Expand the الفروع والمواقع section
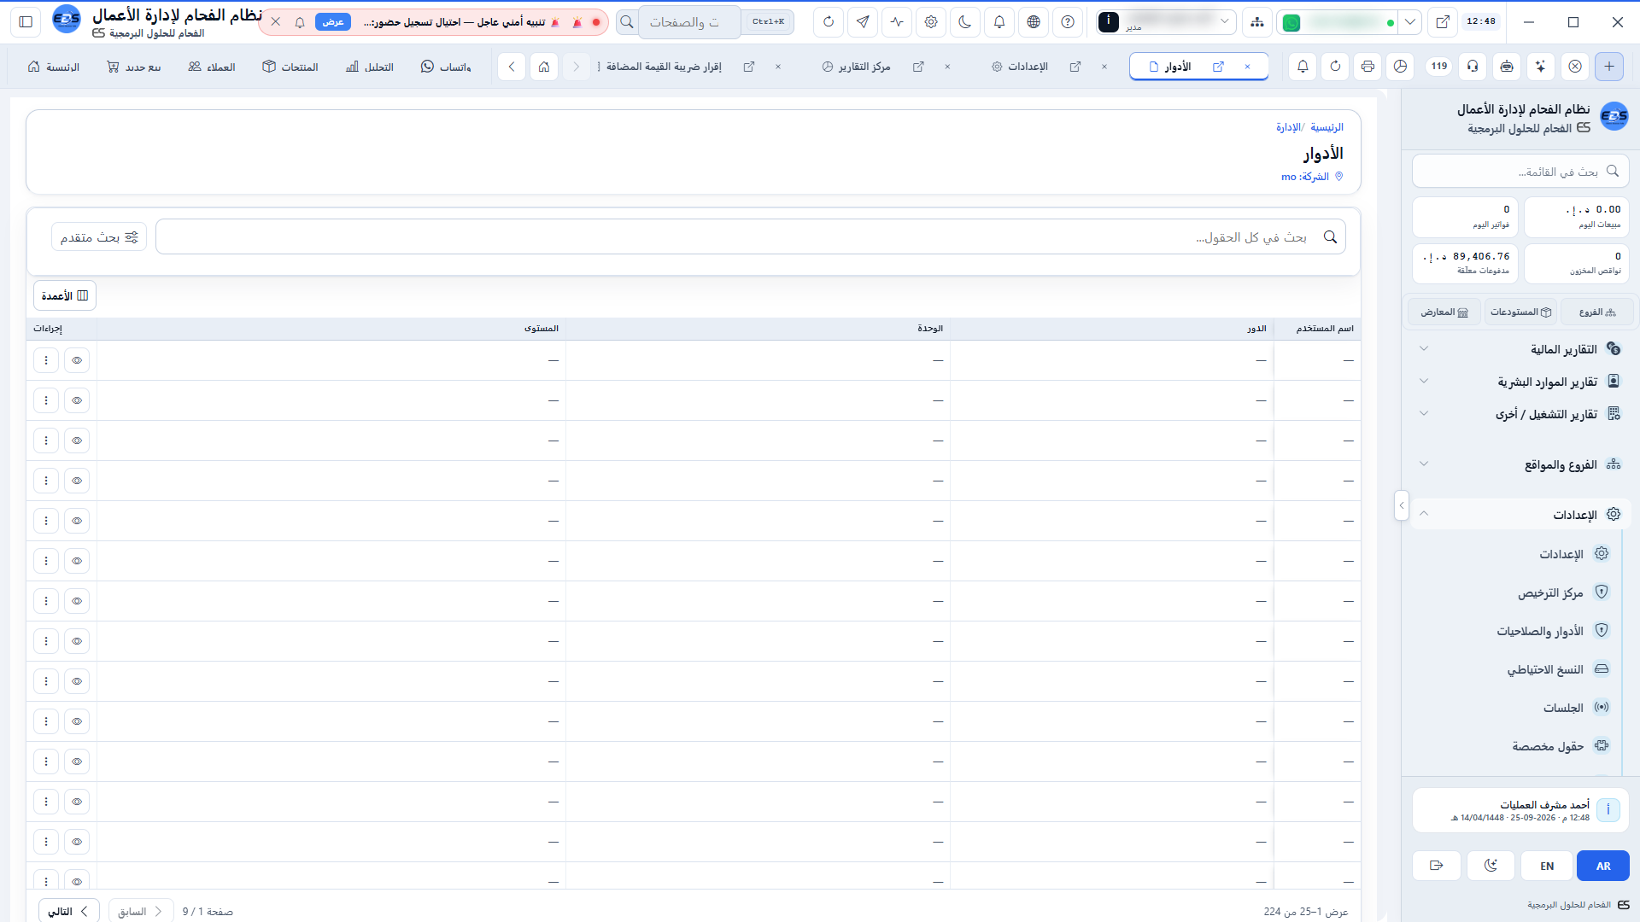The height and width of the screenshot is (922, 1640). [1520, 464]
